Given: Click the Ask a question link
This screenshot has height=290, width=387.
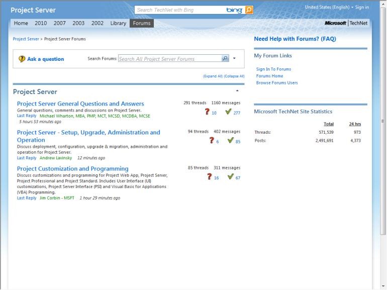Looking at the screenshot, I should [45, 59].
